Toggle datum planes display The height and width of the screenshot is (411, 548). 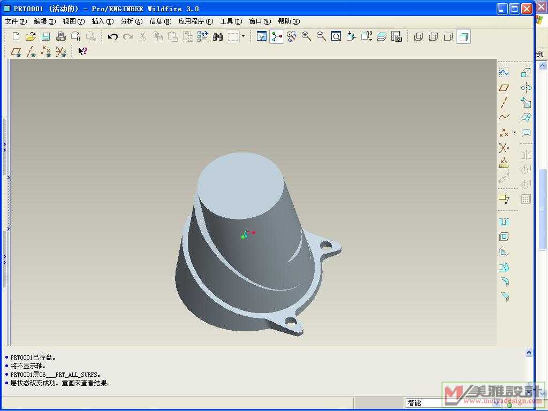pyautogui.click(x=16, y=52)
